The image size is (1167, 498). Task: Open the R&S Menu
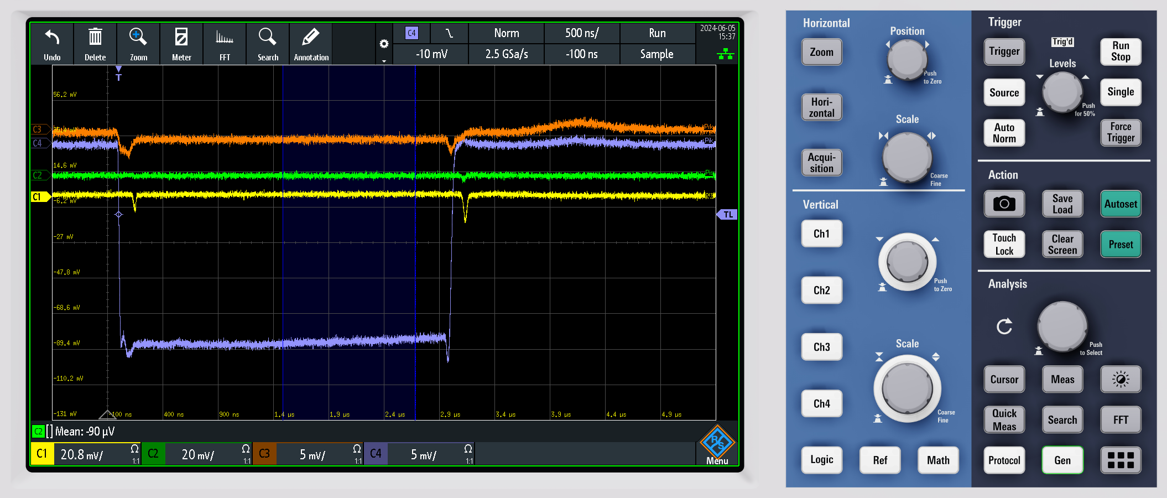tap(717, 445)
